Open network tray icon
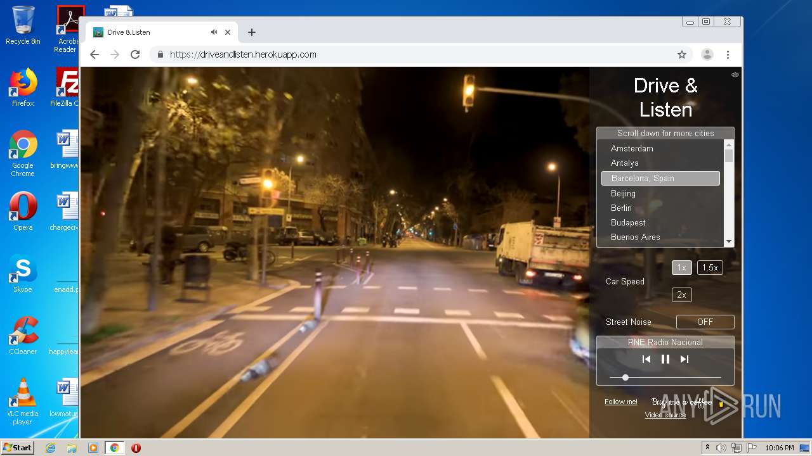This screenshot has width=812, height=456. tap(737, 448)
